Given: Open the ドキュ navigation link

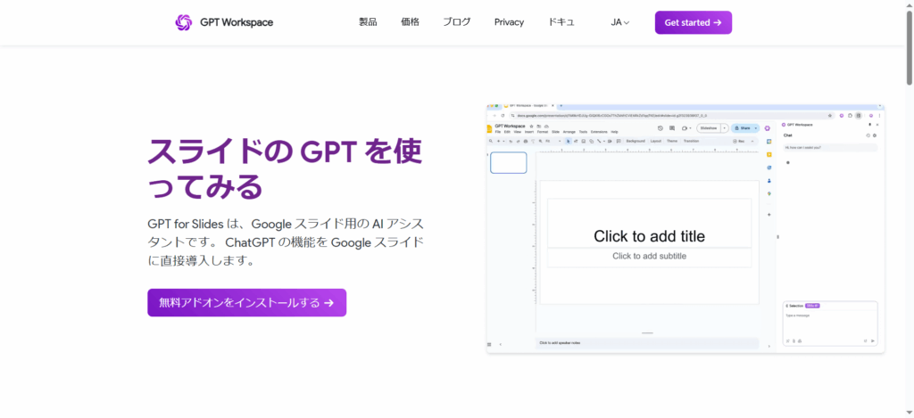Looking at the screenshot, I should (561, 22).
